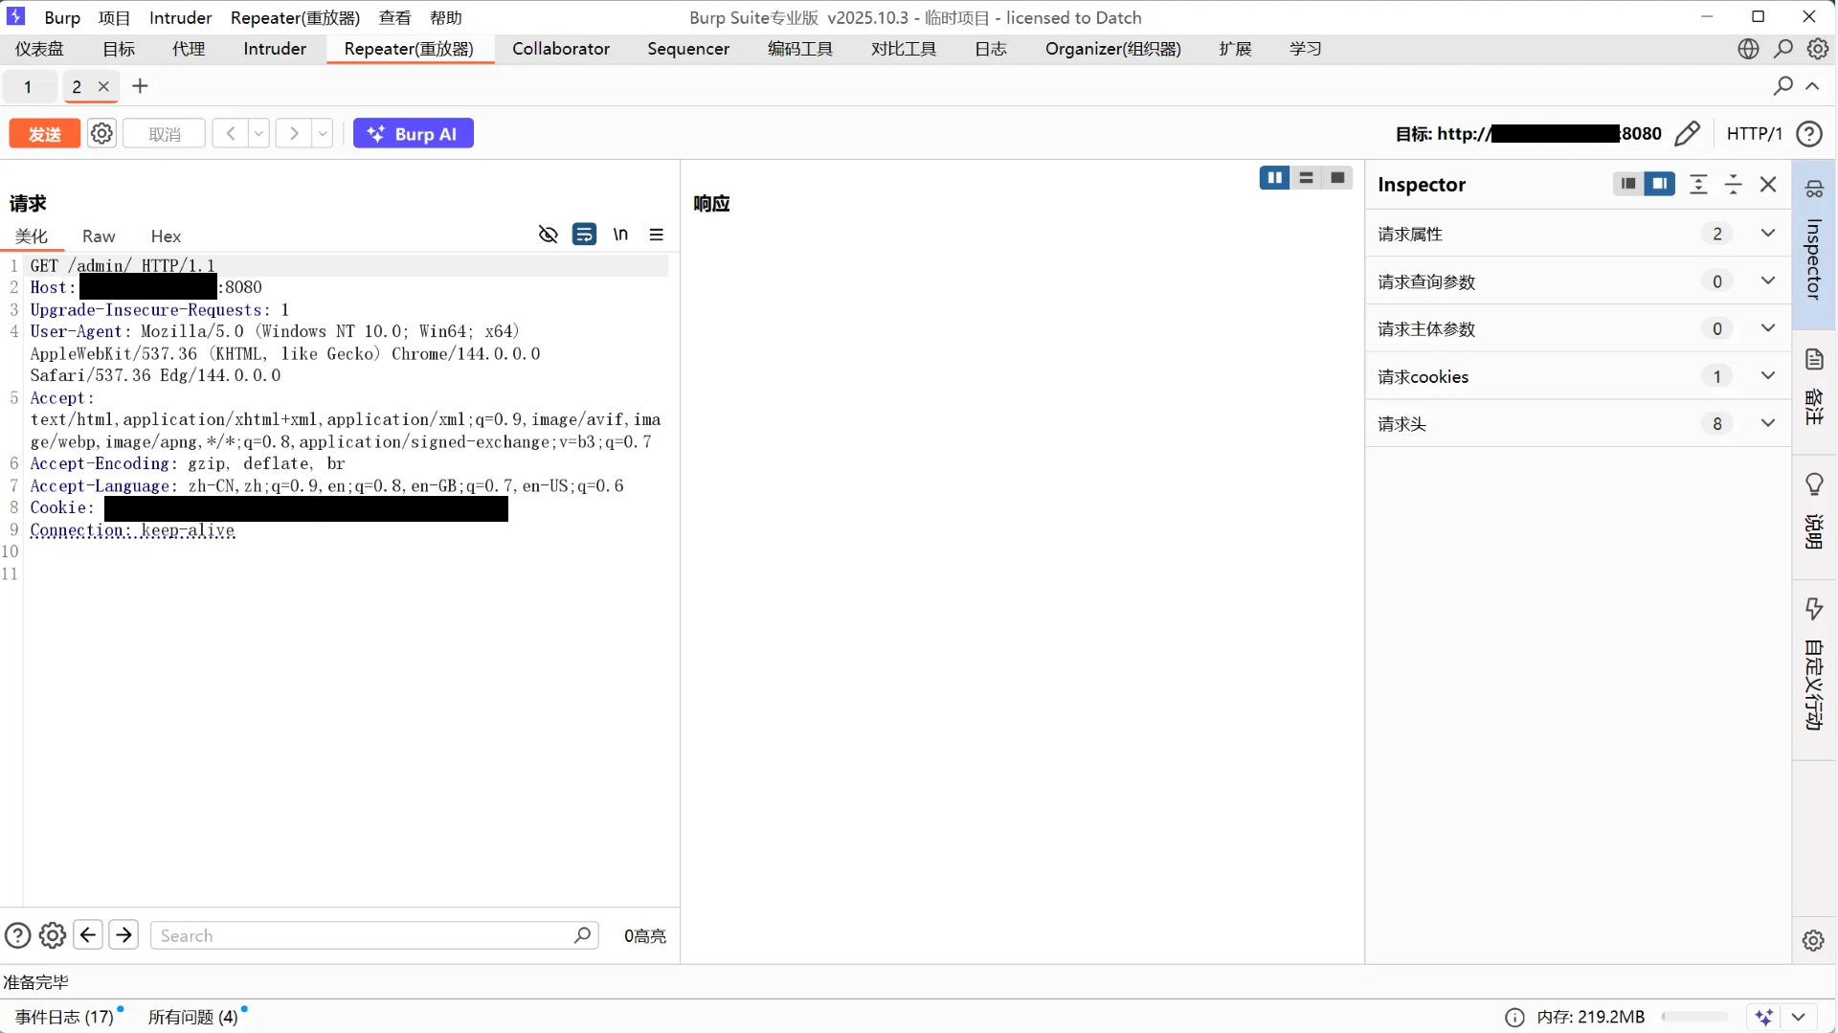Jump to previous search match arrow

point(88,935)
